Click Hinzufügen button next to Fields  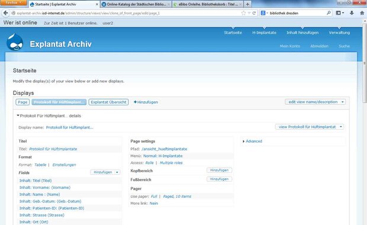pyautogui.click(x=103, y=172)
